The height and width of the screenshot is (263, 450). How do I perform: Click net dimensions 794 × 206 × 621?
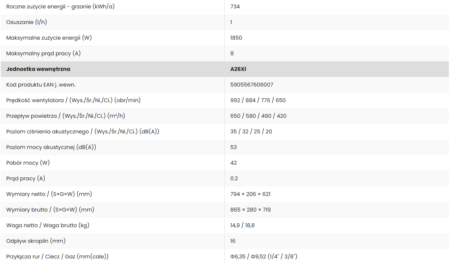pos(250,194)
